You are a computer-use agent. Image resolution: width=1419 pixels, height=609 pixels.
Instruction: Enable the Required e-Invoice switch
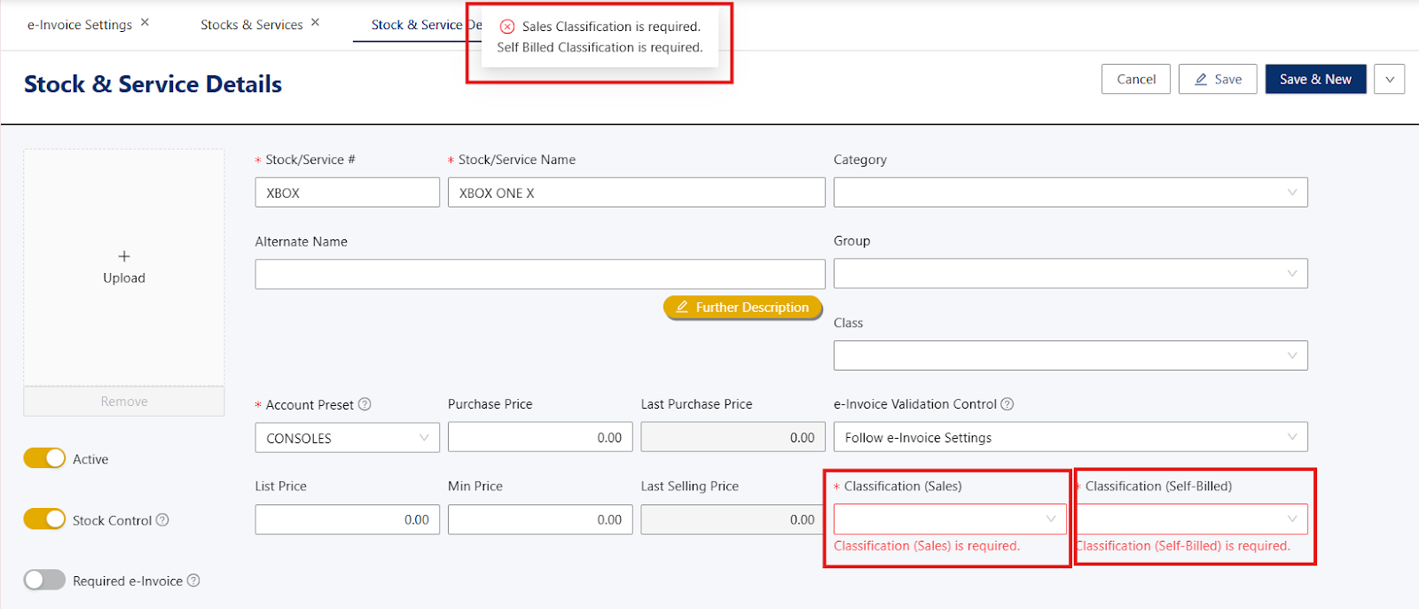44,580
